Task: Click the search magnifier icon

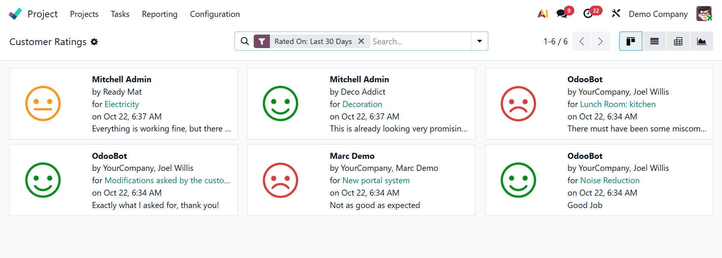Action: tap(245, 41)
